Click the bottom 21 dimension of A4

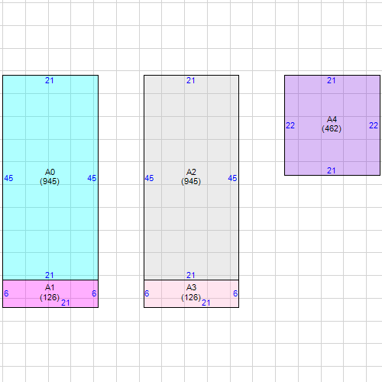(332, 170)
